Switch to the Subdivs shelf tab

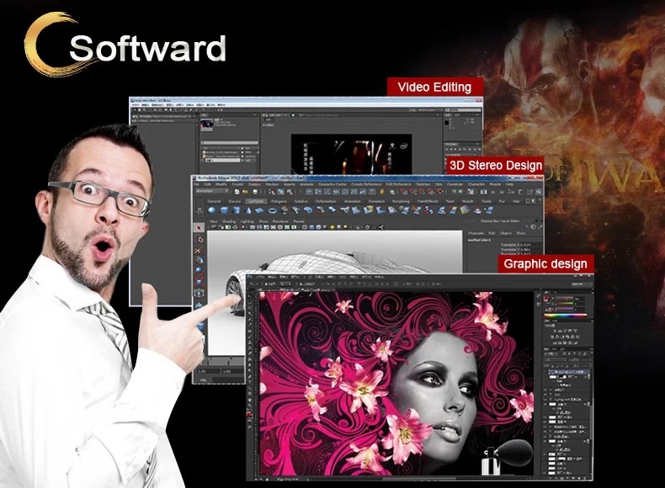(301, 201)
